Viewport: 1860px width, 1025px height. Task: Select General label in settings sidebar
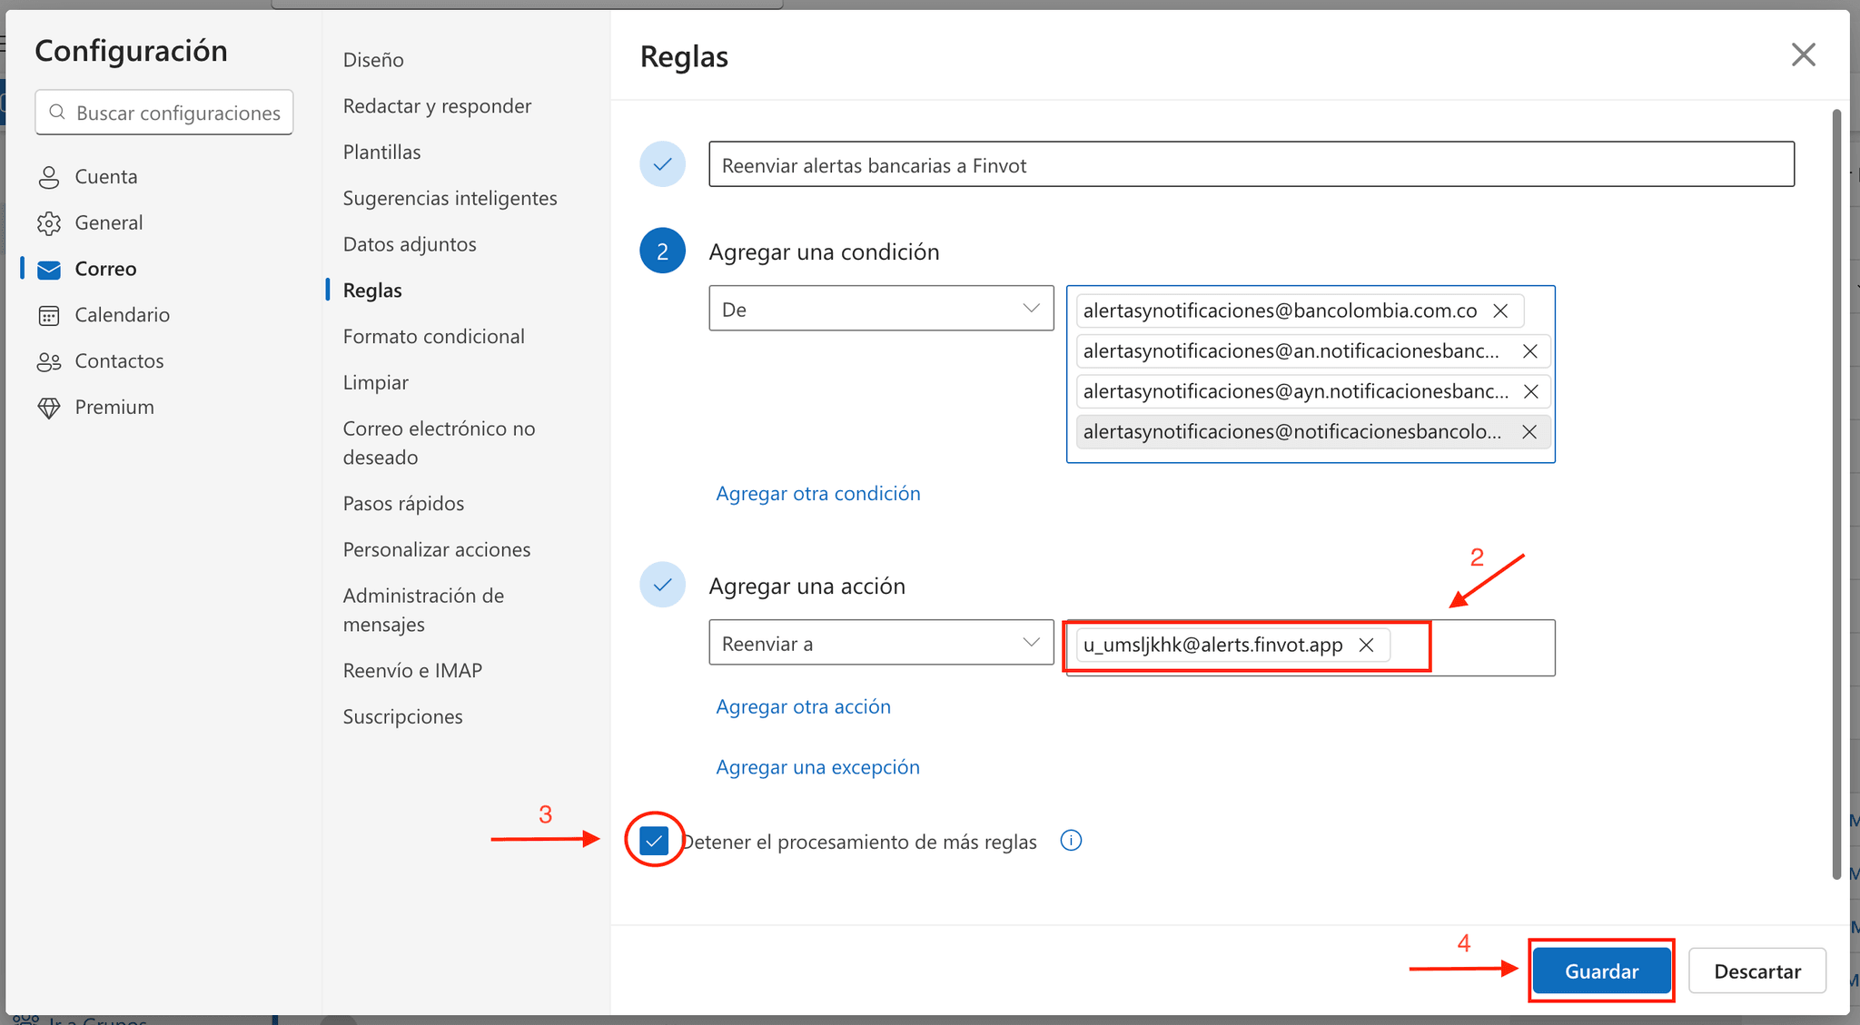(x=109, y=223)
